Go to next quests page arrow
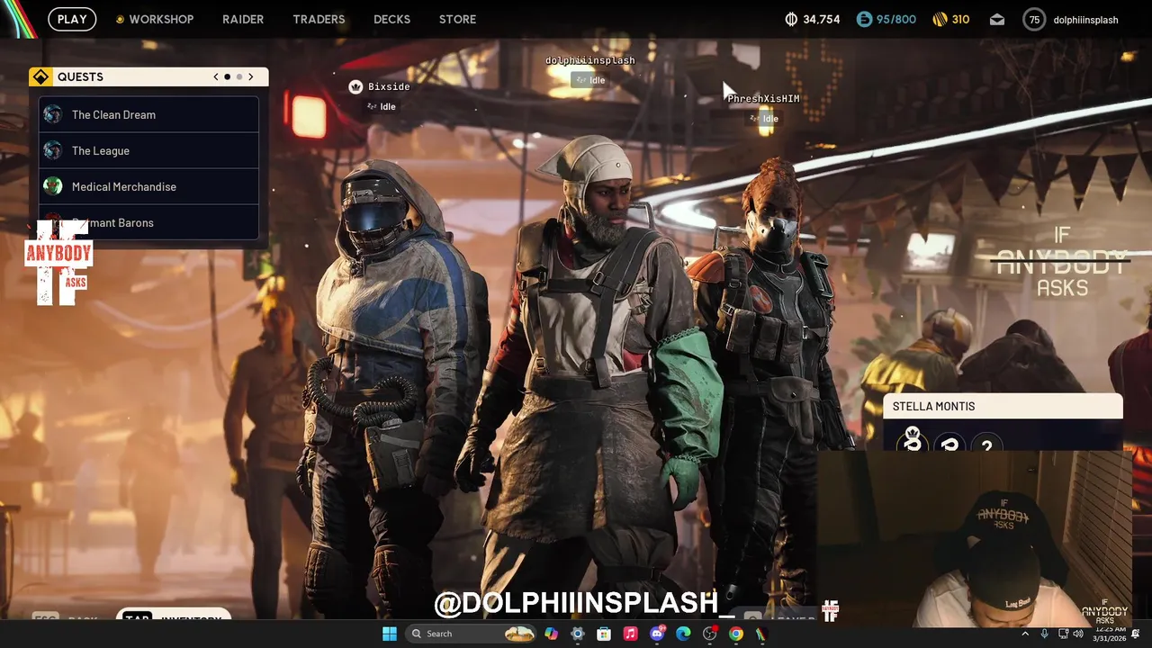1152x648 pixels. click(x=250, y=76)
